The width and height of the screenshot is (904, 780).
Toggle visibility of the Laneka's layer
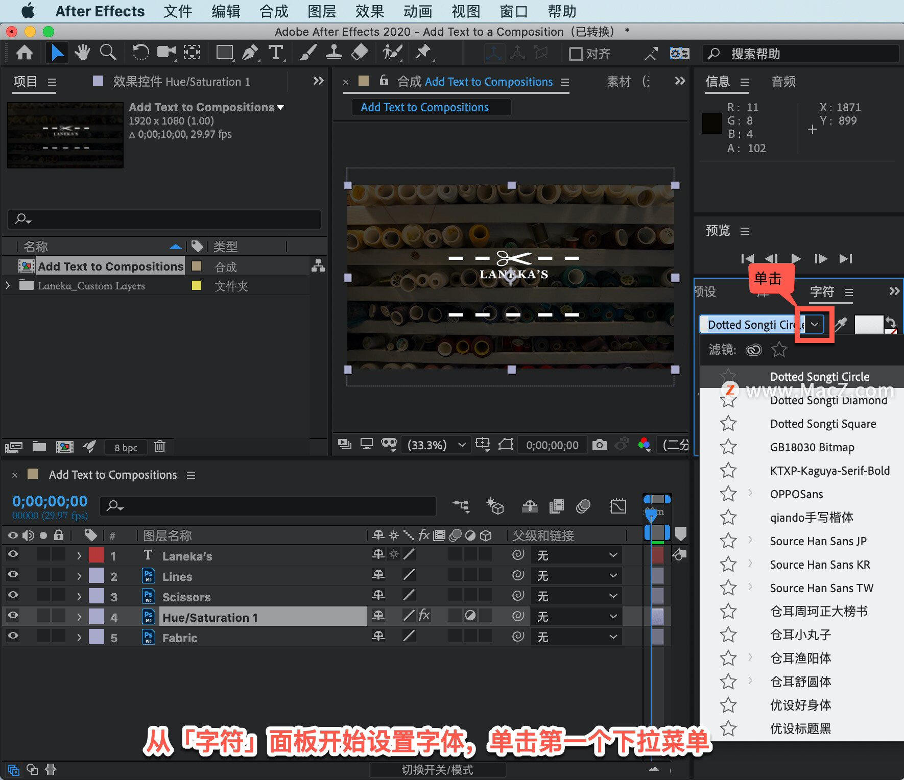tap(13, 554)
